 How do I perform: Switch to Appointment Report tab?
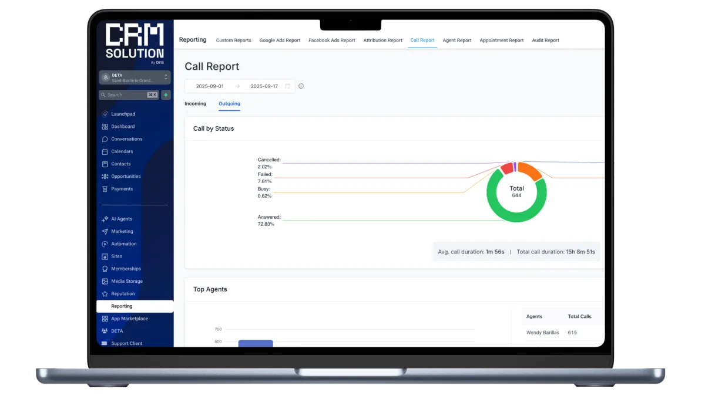tap(502, 40)
